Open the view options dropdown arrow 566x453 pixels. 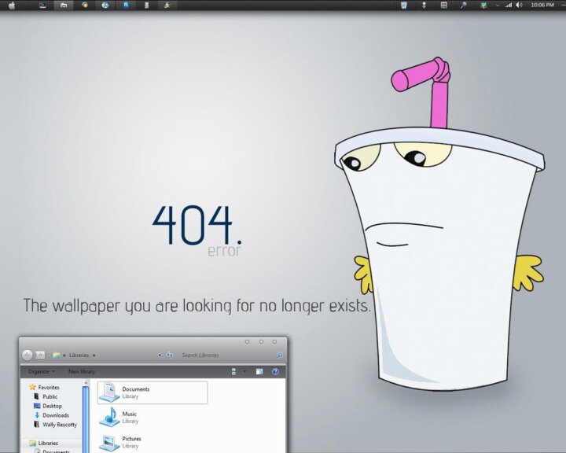tap(244, 371)
